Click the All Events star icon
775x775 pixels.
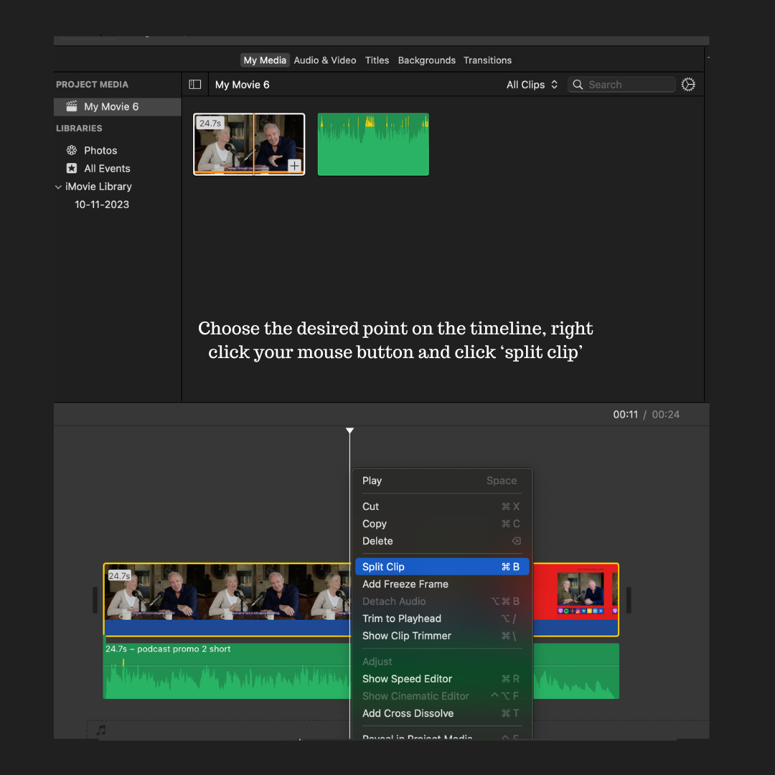[x=72, y=168]
